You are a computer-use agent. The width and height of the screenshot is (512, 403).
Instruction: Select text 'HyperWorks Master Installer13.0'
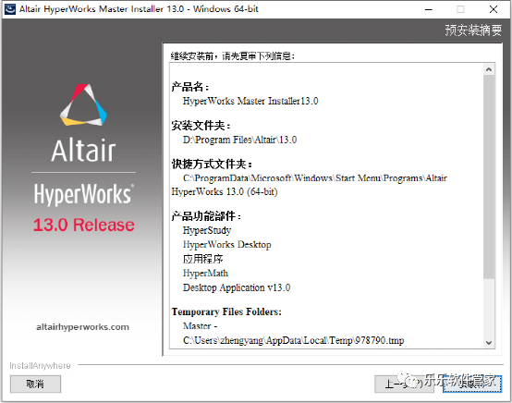click(x=250, y=101)
